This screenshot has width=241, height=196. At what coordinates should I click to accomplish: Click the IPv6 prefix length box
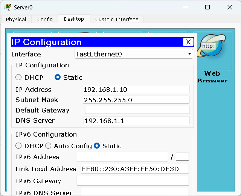coord(182,156)
